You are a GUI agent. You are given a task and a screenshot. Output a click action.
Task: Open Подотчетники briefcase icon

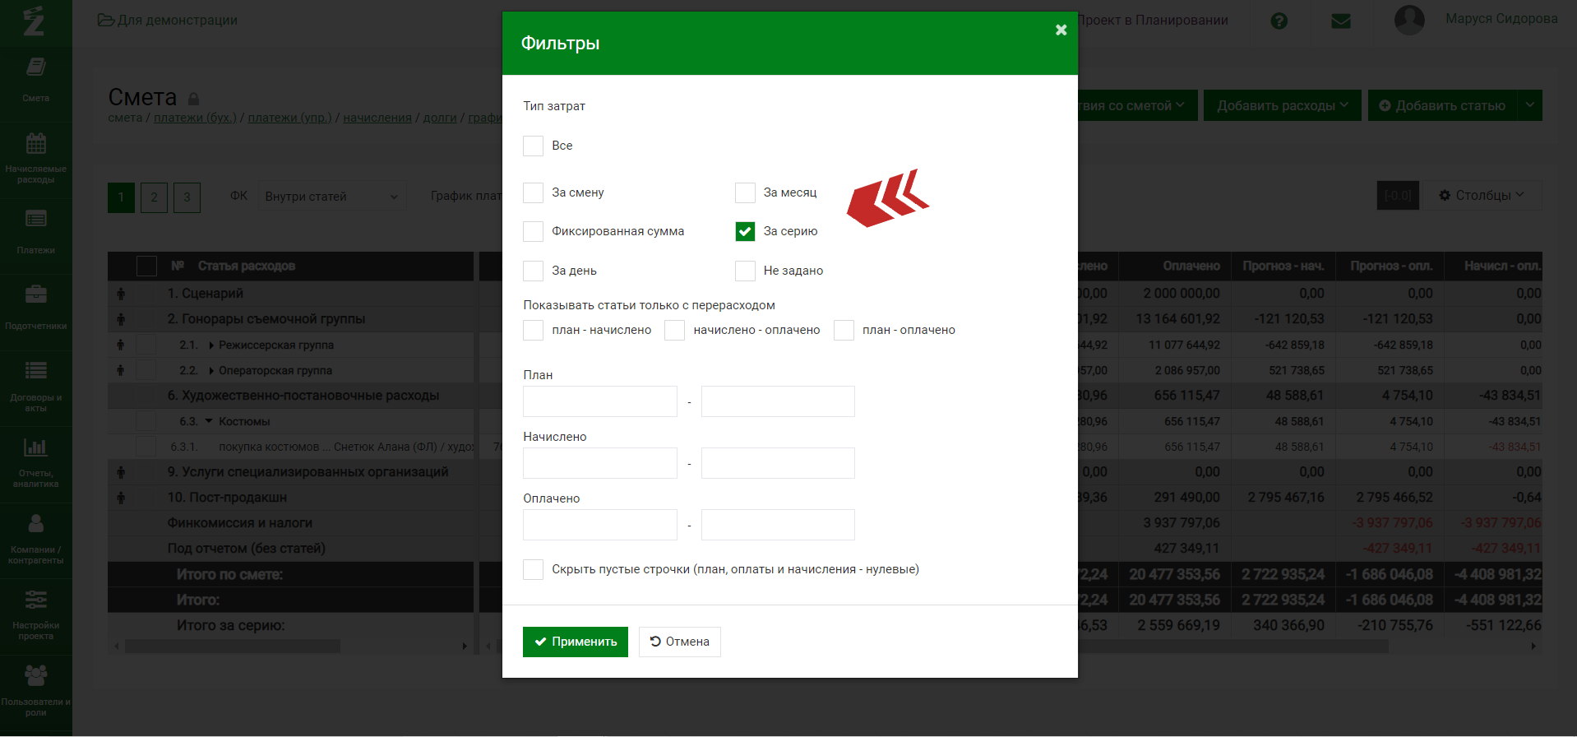[x=35, y=294]
